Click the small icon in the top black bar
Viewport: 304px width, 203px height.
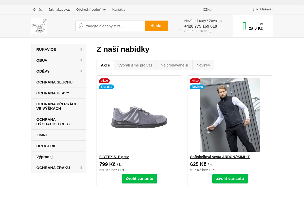coord(297,5)
